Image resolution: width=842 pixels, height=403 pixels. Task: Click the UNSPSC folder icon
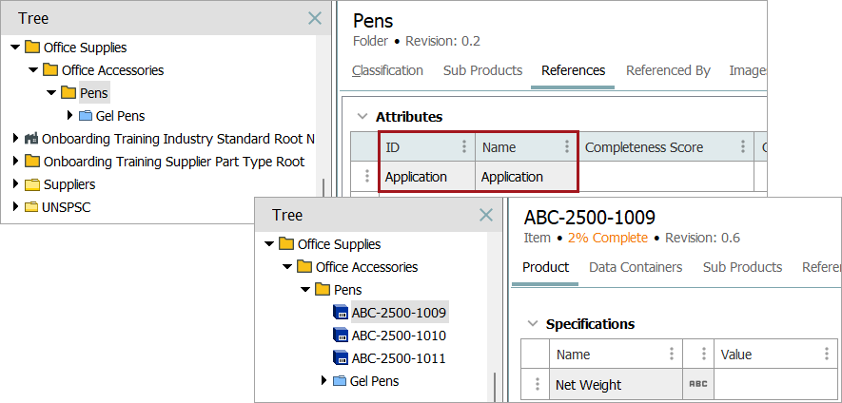[31, 207]
